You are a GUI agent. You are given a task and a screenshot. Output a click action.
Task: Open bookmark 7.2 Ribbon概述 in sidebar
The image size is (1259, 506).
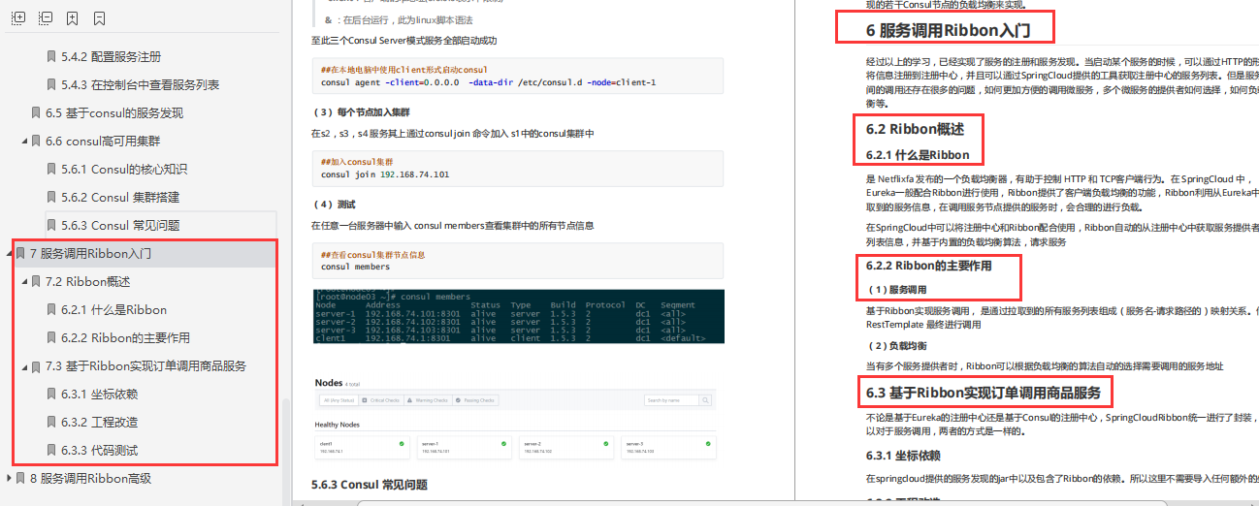click(87, 282)
